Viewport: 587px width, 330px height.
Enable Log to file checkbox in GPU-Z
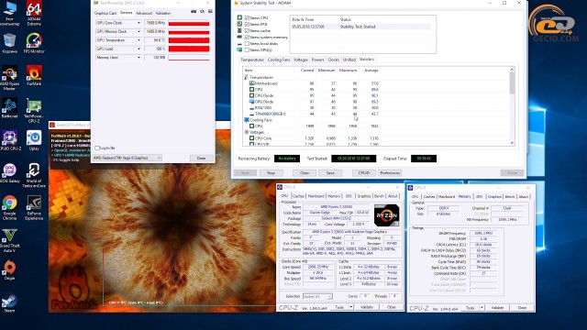[97, 148]
